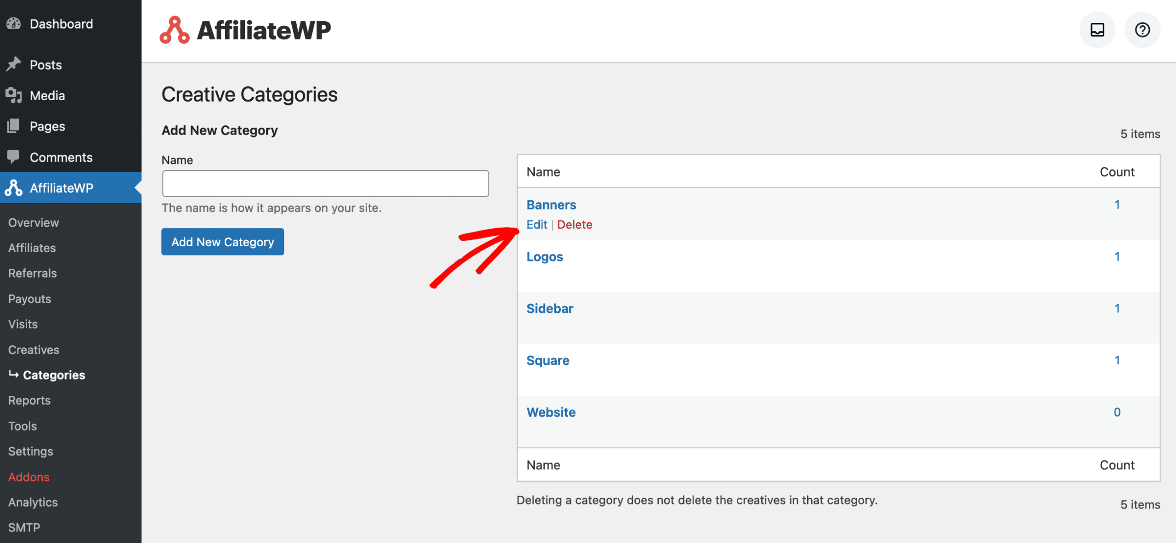The height and width of the screenshot is (543, 1176).
Task: Open the Logos category link
Action: 544,257
